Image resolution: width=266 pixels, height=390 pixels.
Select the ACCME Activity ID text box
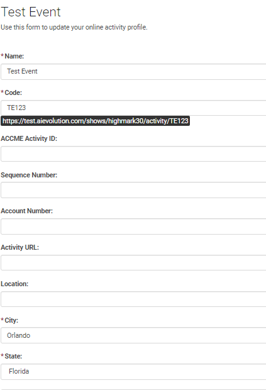pyautogui.click(x=133, y=153)
